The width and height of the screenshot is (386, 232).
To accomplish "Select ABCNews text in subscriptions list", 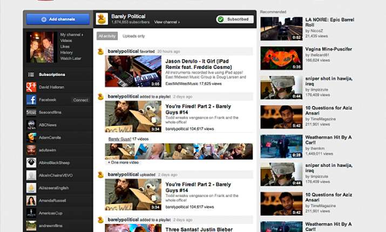I will pyautogui.click(x=48, y=125).
